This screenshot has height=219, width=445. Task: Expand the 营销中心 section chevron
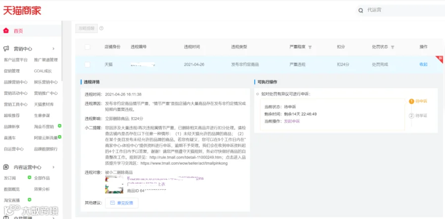coord(53,49)
